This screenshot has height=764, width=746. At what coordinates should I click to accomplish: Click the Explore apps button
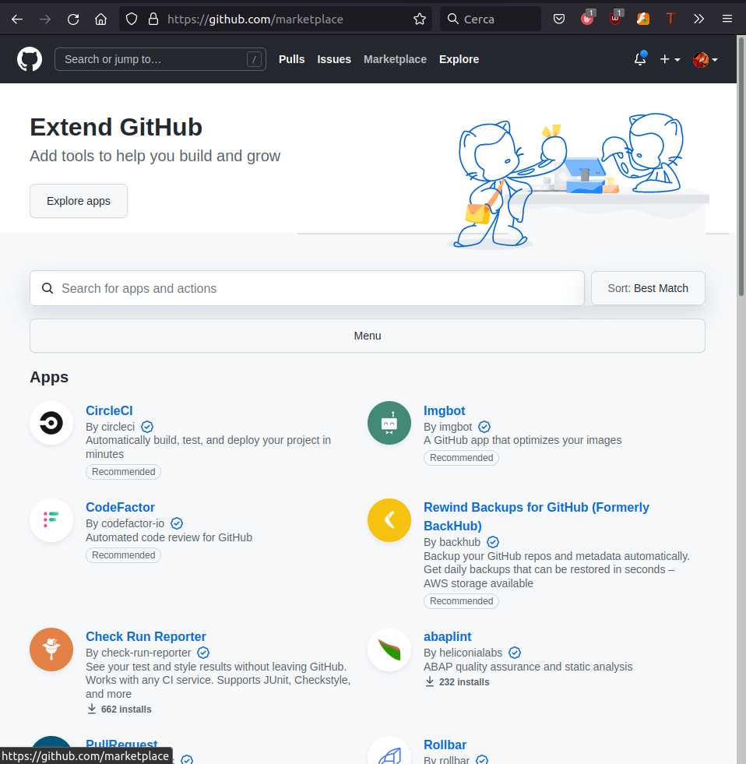tap(79, 201)
